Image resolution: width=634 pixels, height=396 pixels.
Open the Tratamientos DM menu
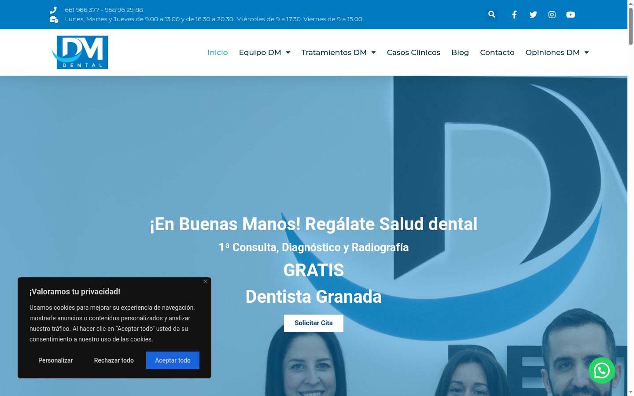(334, 52)
